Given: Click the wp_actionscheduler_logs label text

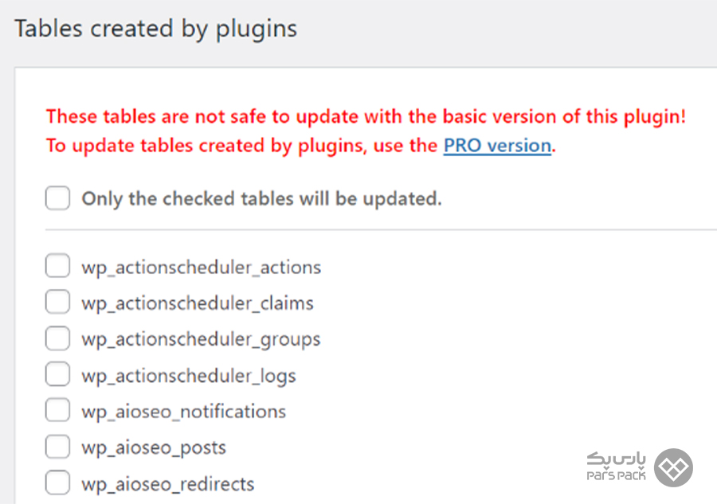Looking at the screenshot, I should click(189, 377).
